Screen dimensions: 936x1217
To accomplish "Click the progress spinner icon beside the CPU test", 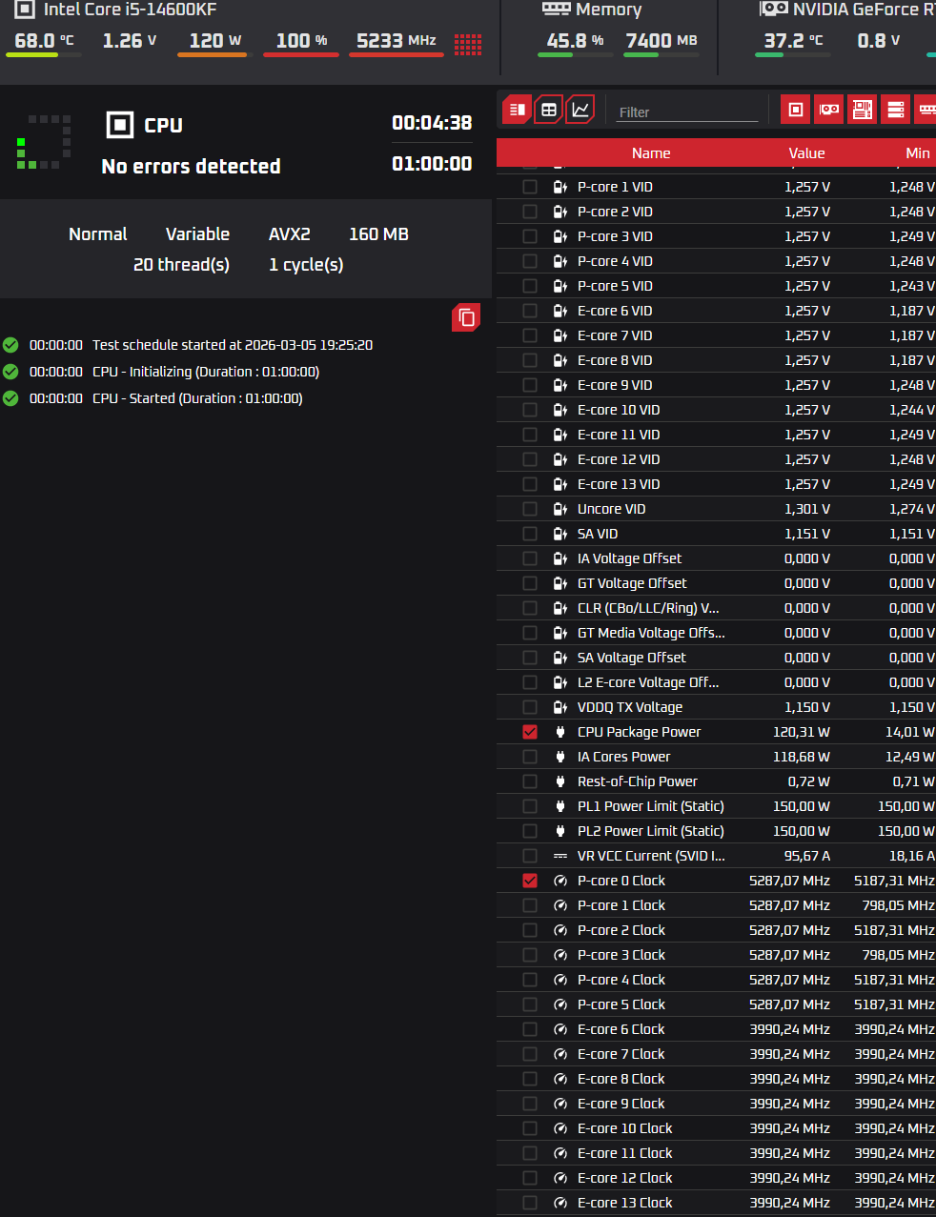I will (x=44, y=142).
